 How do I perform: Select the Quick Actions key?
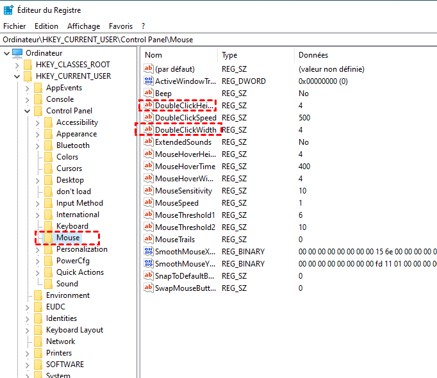coord(80,272)
